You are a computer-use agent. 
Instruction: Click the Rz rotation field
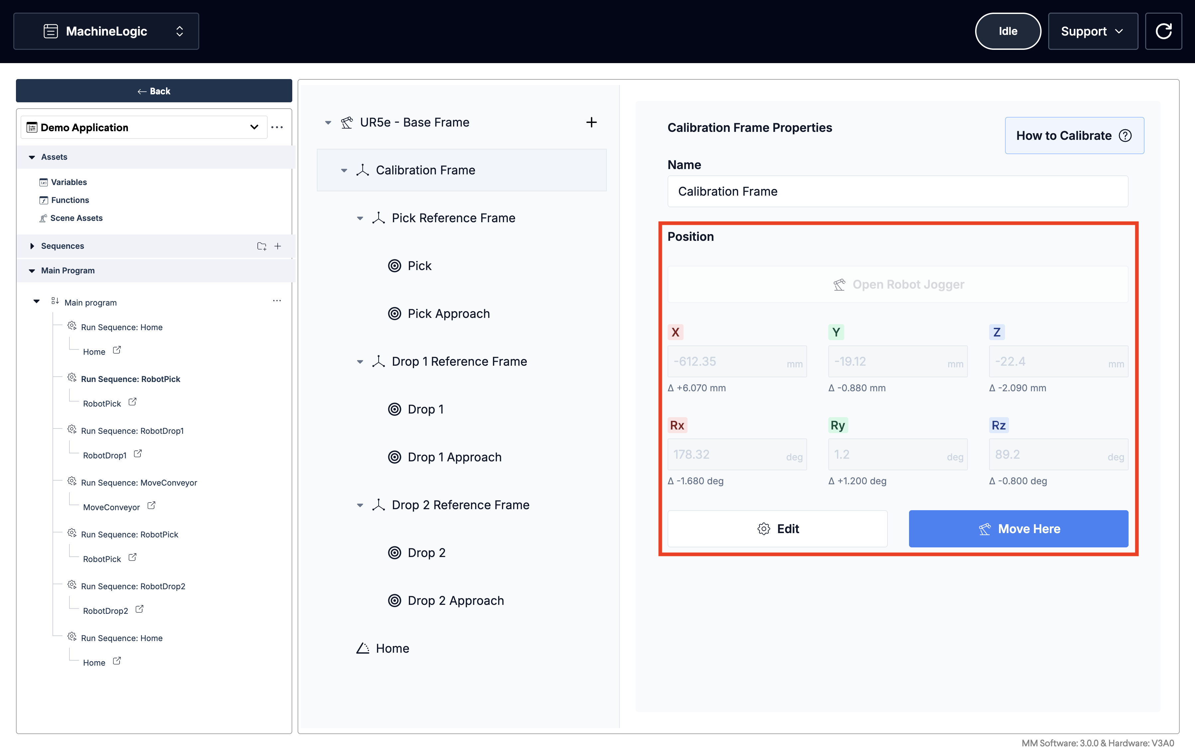[x=1058, y=454]
